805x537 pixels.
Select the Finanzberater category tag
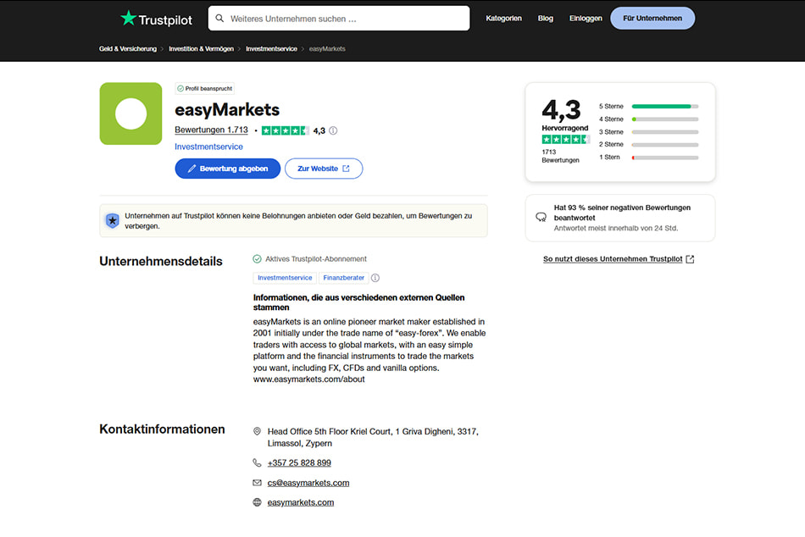[344, 278]
